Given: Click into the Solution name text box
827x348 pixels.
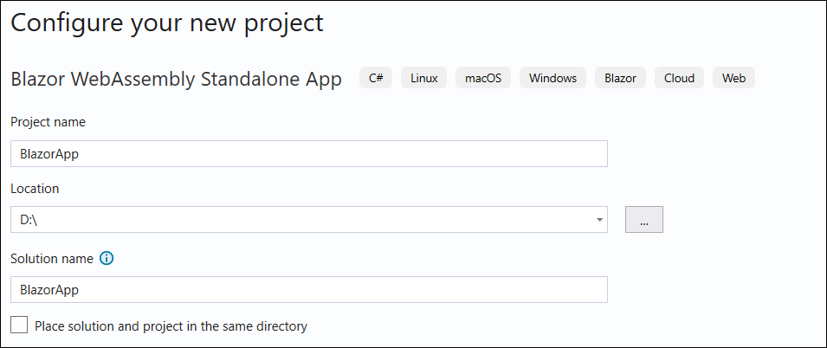Looking at the screenshot, I should click(x=309, y=289).
